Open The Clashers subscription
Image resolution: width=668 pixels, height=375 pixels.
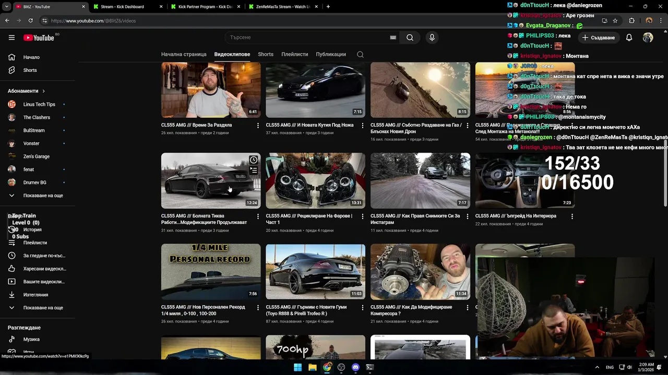pyautogui.click(x=38, y=117)
